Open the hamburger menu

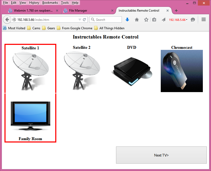click(x=204, y=20)
